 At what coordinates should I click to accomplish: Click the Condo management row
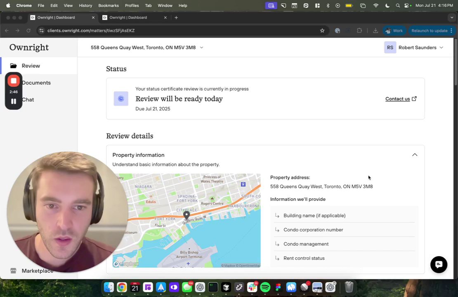pyautogui.click(x=344, y=244)
